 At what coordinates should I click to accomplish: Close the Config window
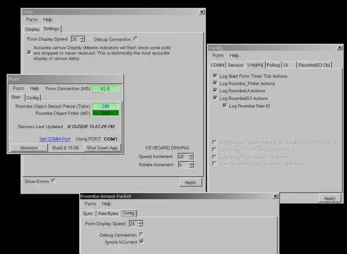coord(340,48)
